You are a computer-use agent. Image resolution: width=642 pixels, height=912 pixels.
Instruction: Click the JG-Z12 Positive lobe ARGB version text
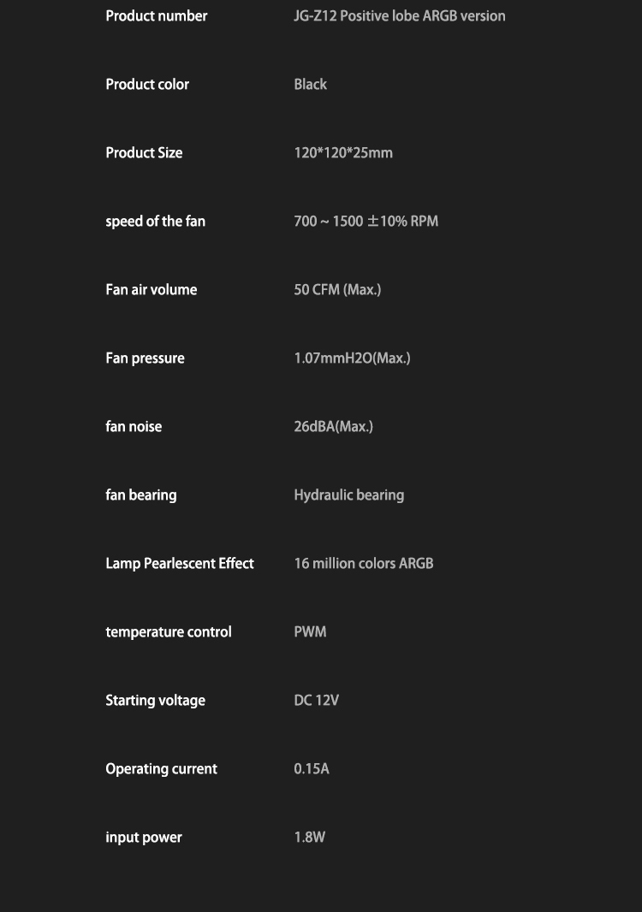399,16
